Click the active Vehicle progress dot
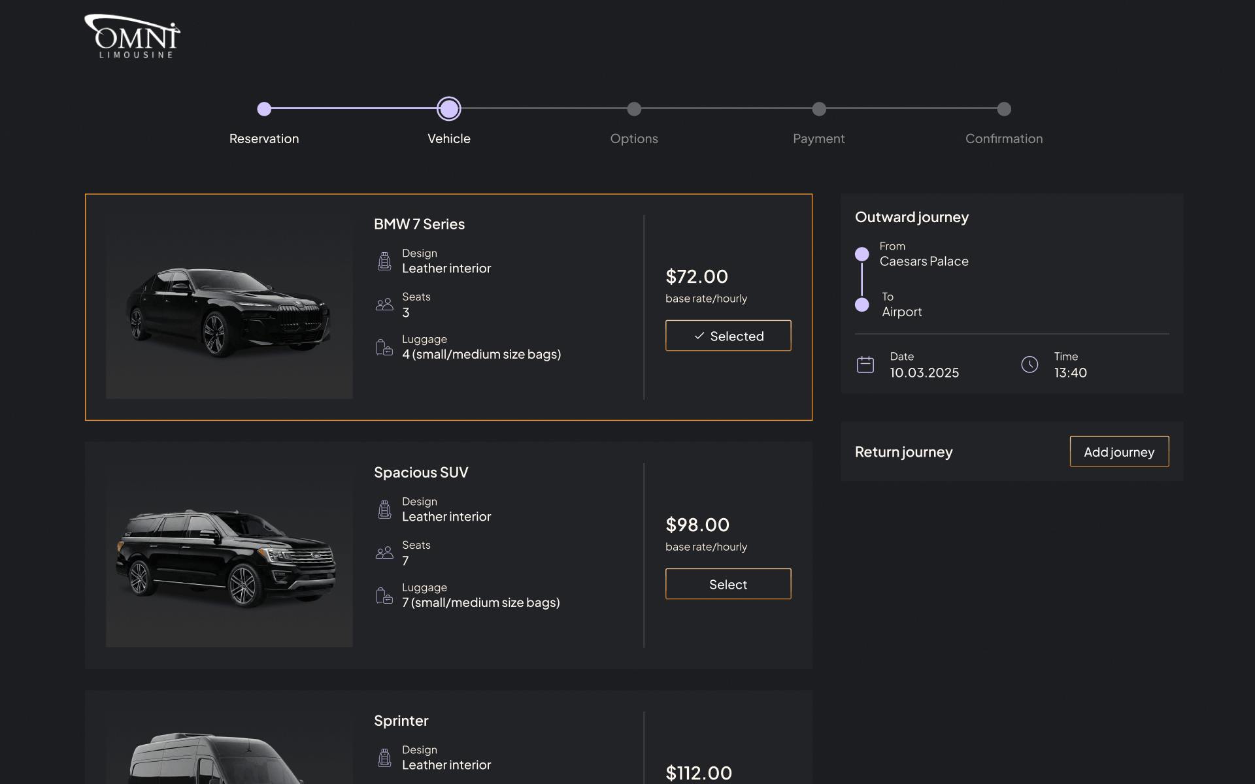This screenshot has width=1255, height=784. pos(449,109)
